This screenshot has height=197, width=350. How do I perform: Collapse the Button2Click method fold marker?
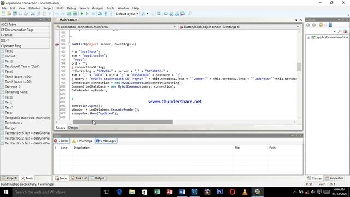point(69,44)
